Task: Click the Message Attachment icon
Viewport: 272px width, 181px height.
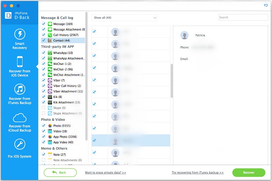Action: click(50, 30)
